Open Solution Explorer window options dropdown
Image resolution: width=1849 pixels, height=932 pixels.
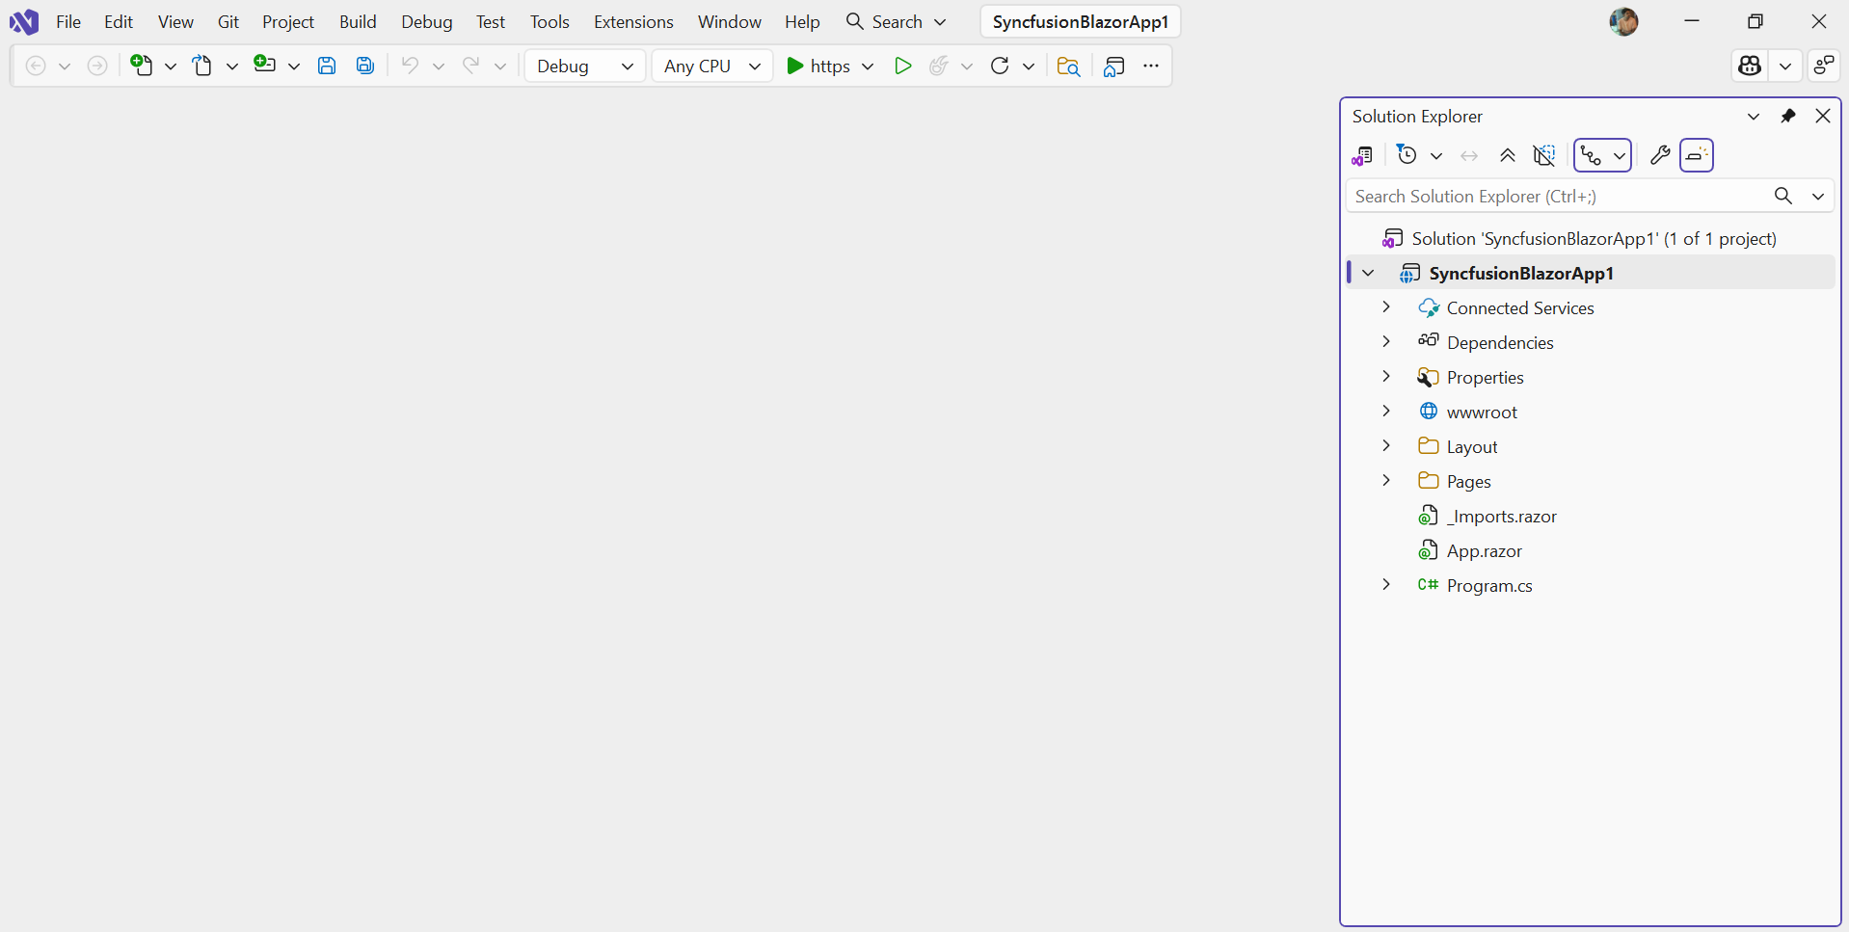pyautogui.click(x=1754, y=116)
